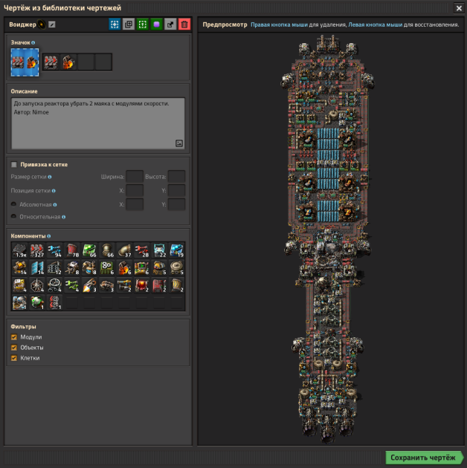Click the spaceship blueprint preview image
Image resolution: width=467 pixels, height=468 pixels.
(327, 238)
